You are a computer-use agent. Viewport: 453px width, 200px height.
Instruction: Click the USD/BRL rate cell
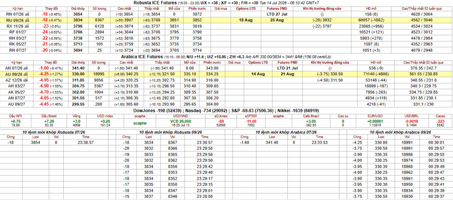pos(411,123)
